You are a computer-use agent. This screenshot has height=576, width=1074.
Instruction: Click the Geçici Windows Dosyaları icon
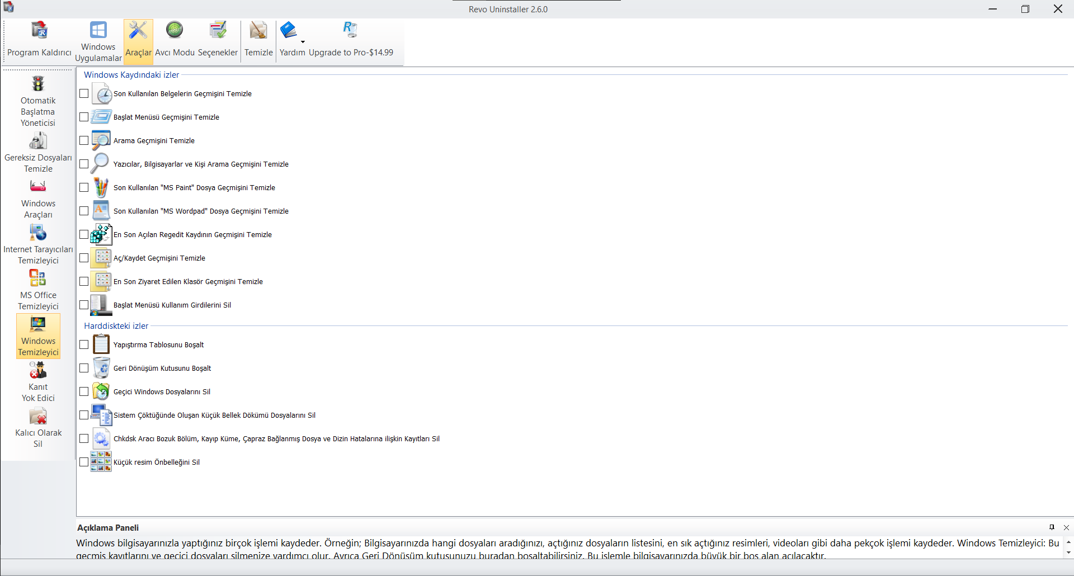pos(101,391)
